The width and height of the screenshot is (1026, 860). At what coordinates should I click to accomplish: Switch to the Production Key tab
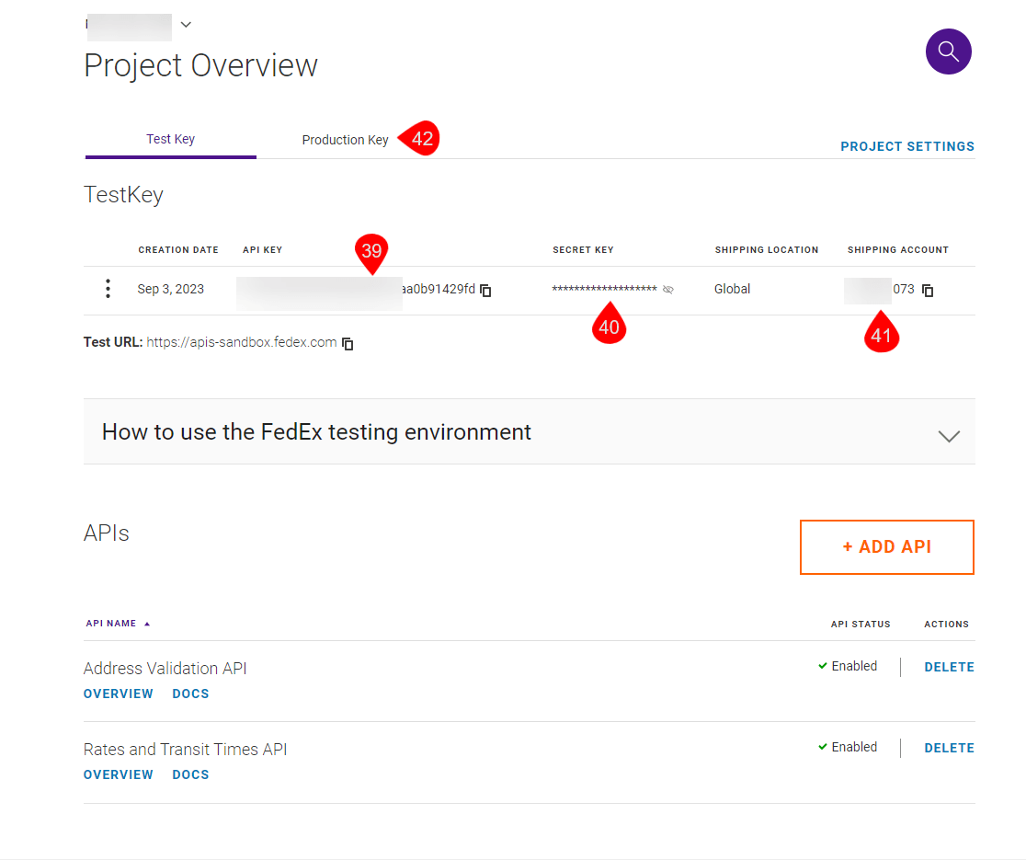pyautogui.click(x=345, y=140)
